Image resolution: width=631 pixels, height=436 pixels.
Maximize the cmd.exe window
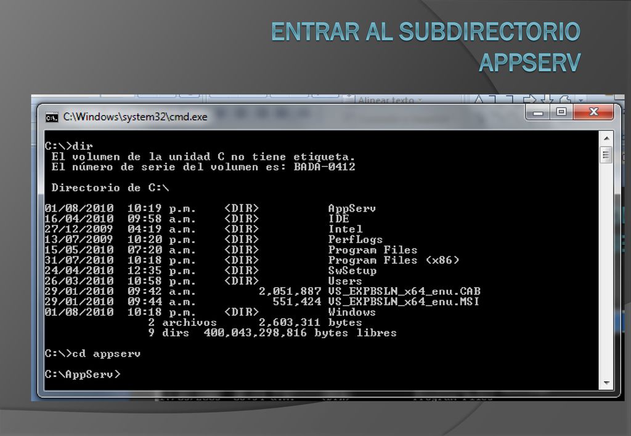pos(562,112)
